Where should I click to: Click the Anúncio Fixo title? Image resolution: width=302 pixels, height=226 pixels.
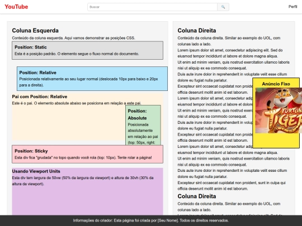tap(276, 84)
